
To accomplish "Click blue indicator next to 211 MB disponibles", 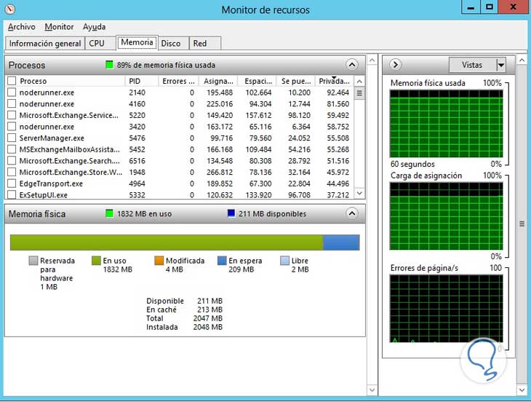I will pos(231,213).
